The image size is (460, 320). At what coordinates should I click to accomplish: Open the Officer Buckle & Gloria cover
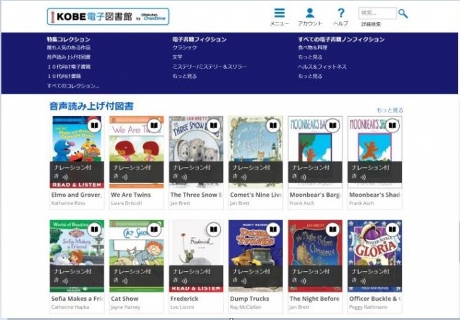[x=374, y=256]
